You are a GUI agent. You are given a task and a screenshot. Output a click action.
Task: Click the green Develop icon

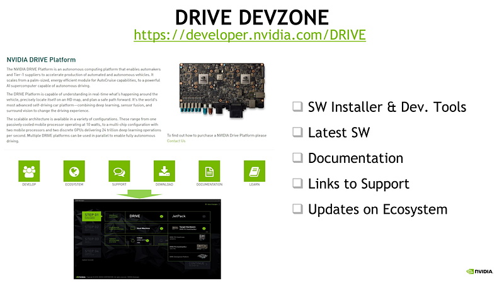tap(29, 171)
